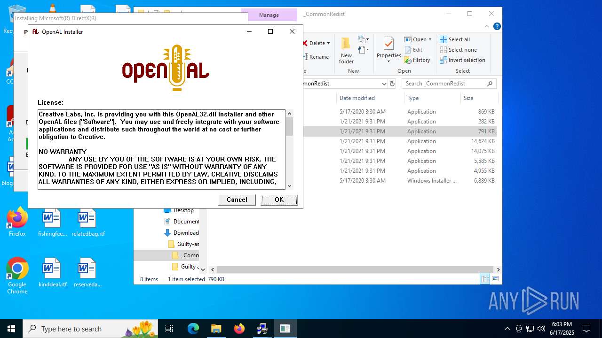Open the notification center

point(586,329)
